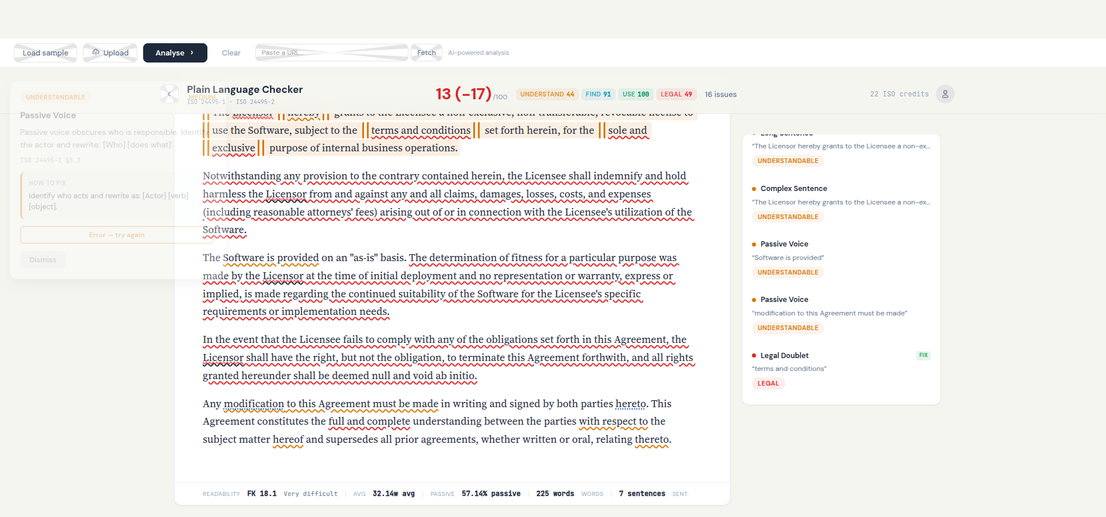
Task: Click underlined phrase 'with respect to'
Action: click(x=613, y=421)
